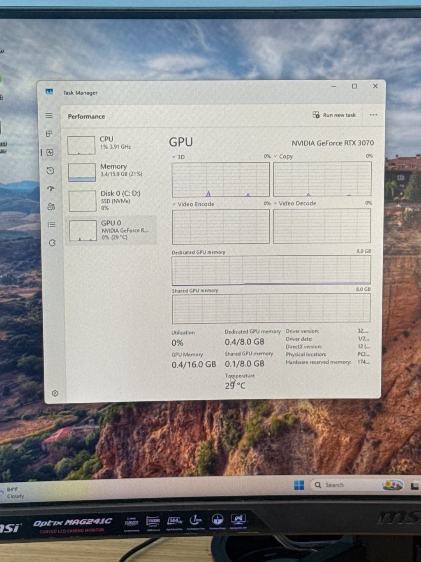Open the Startup apps page icon
Screen dimensions: 421x562
tap(51, 189)
